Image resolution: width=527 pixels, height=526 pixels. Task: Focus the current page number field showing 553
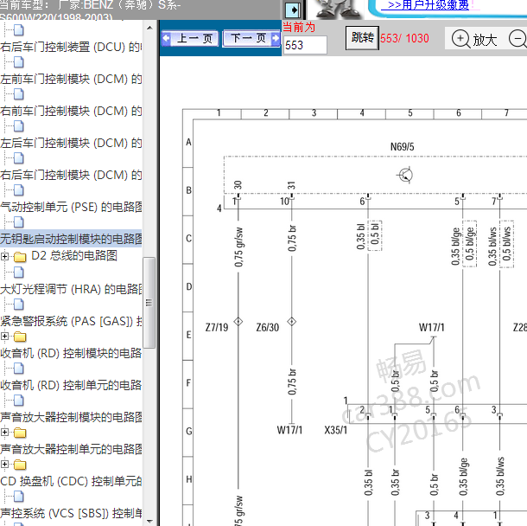305,45
